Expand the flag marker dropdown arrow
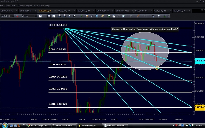Image resolution: width=205 pixels, height=128 pixels. [x=78, y=16]
